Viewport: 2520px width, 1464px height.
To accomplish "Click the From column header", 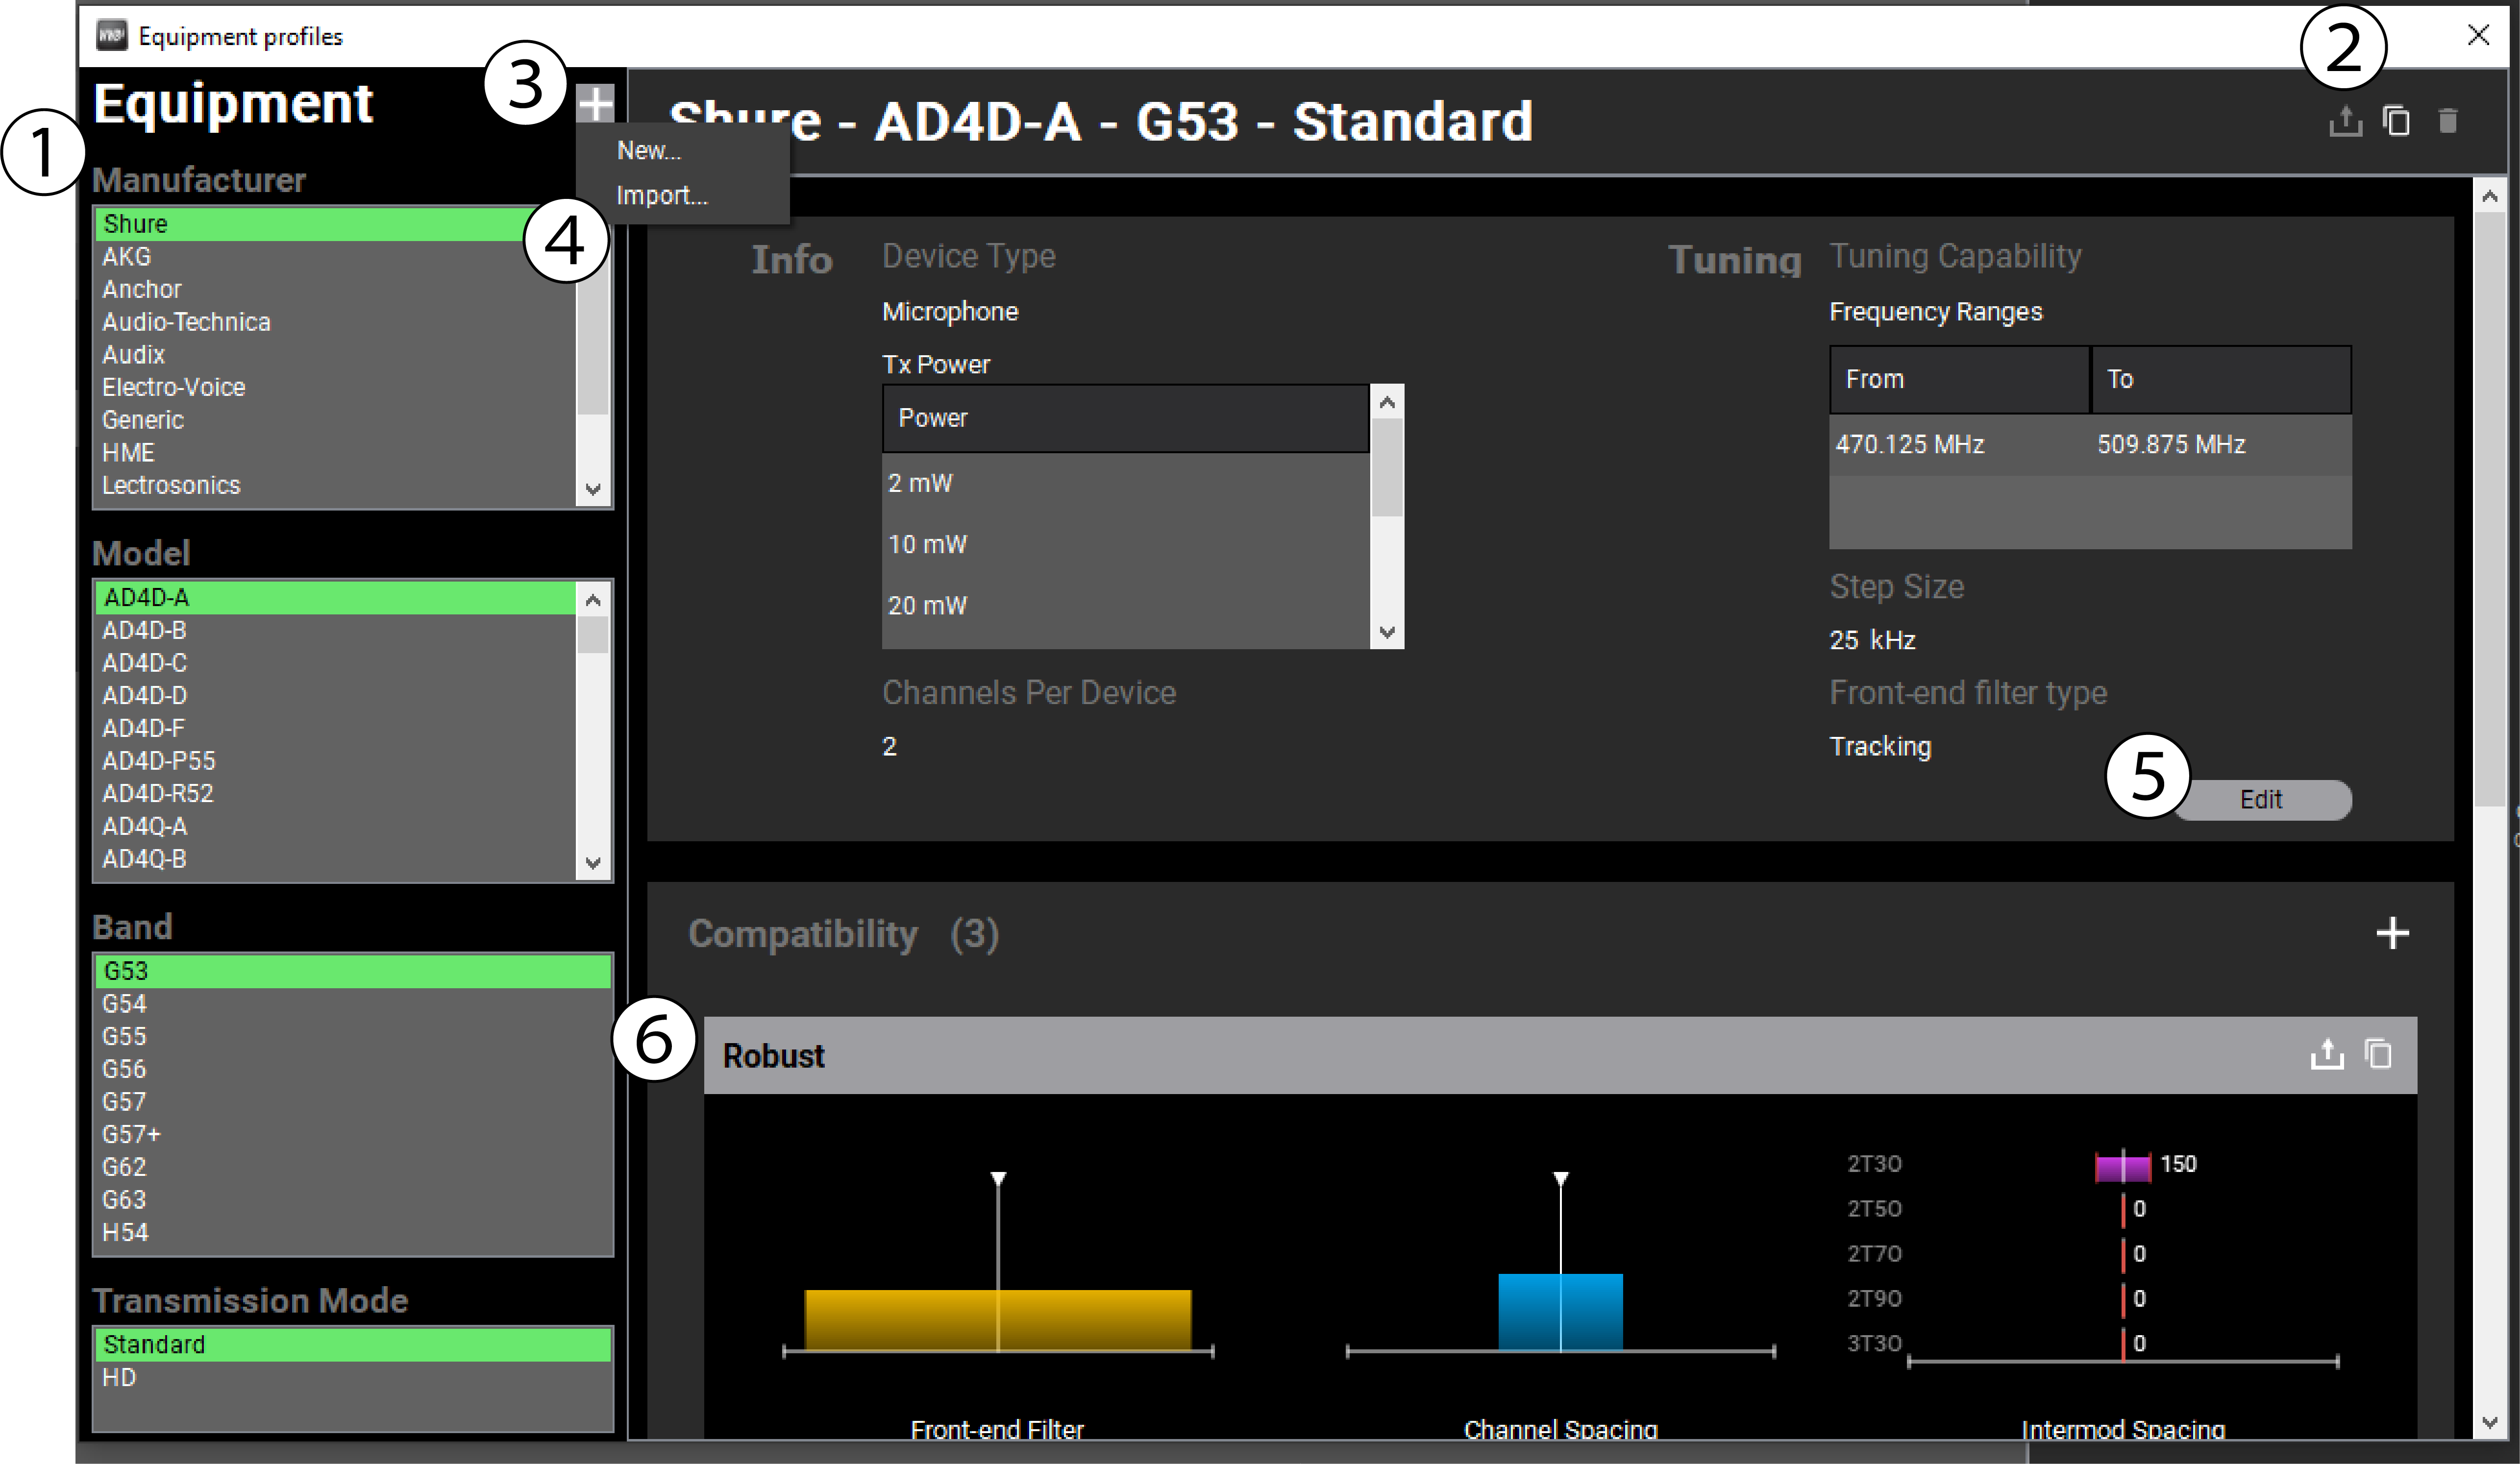I will point(1960,379).
